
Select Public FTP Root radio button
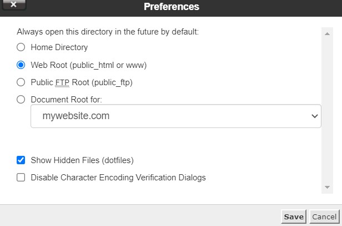[x=21, y=82]
